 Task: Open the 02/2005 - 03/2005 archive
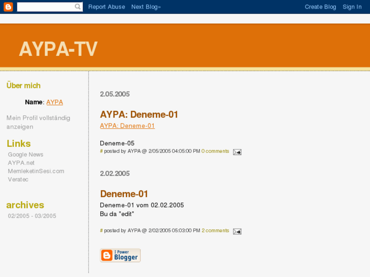coord(32,216)
